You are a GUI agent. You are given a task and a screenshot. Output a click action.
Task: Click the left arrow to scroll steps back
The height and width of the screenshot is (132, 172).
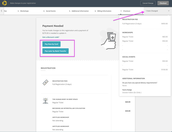[2, 11]
